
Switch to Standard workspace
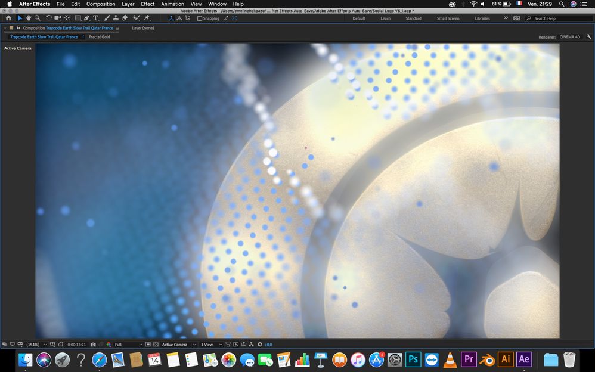coord(413,18)
